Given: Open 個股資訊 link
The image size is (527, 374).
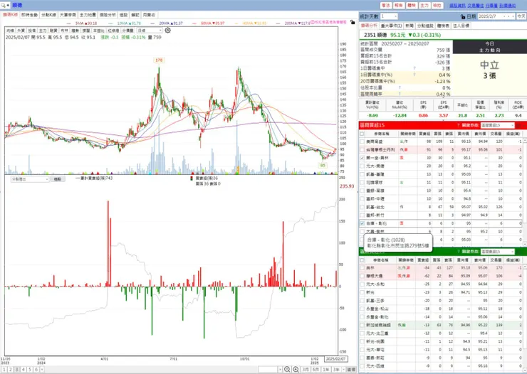Looking at the screenshot, I should coord(457,6).
